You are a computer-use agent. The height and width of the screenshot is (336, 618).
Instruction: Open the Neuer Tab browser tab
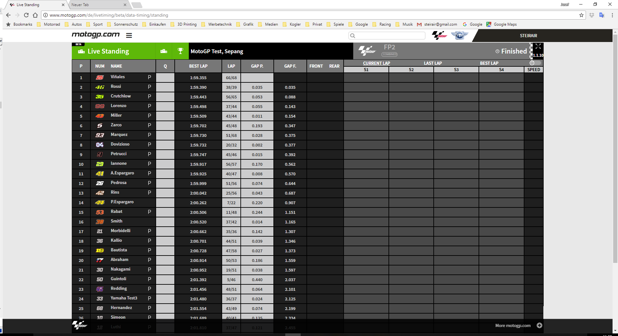coord(96,5)
